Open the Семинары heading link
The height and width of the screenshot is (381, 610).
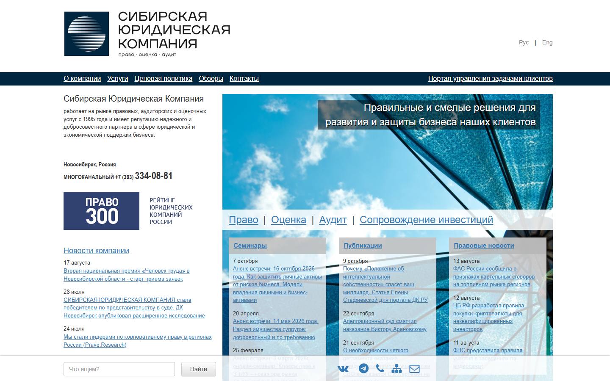tap(250, 246)
